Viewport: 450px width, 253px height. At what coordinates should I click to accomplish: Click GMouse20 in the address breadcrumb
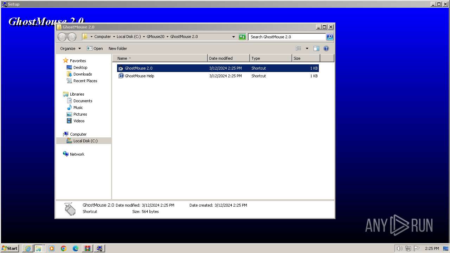155,37
